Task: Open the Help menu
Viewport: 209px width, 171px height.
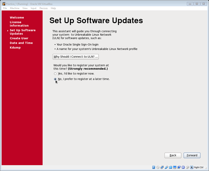Action: [53, 8]
